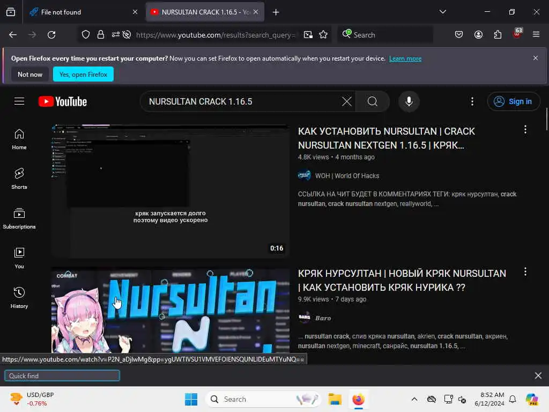Open a new tab with plus button
This screenshot has height=412, width=549.
pos(276,12)
